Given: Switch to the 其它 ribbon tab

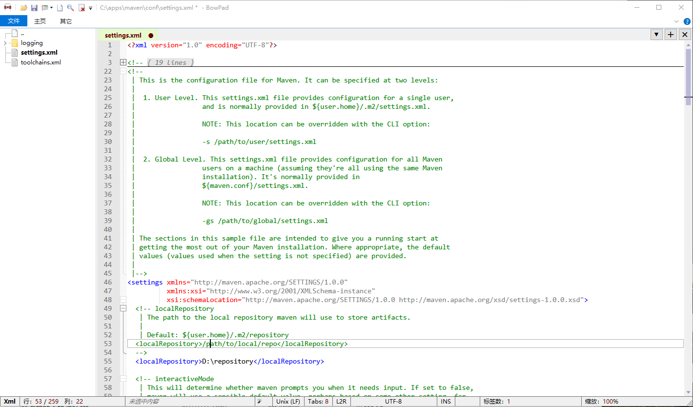Looking at the screenshot, I should pyautogui.click(x=66, y=21).
